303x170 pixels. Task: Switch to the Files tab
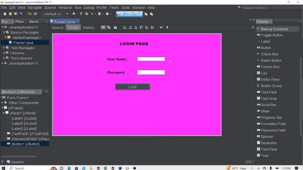point(19,22)
